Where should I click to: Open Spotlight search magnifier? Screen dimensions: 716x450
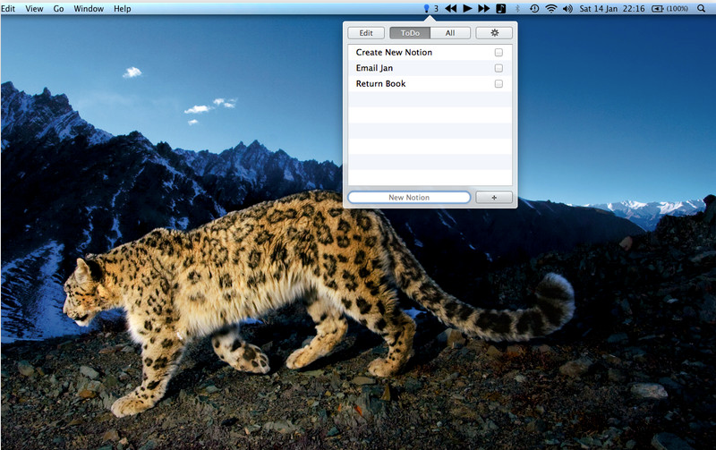[701, 8]
